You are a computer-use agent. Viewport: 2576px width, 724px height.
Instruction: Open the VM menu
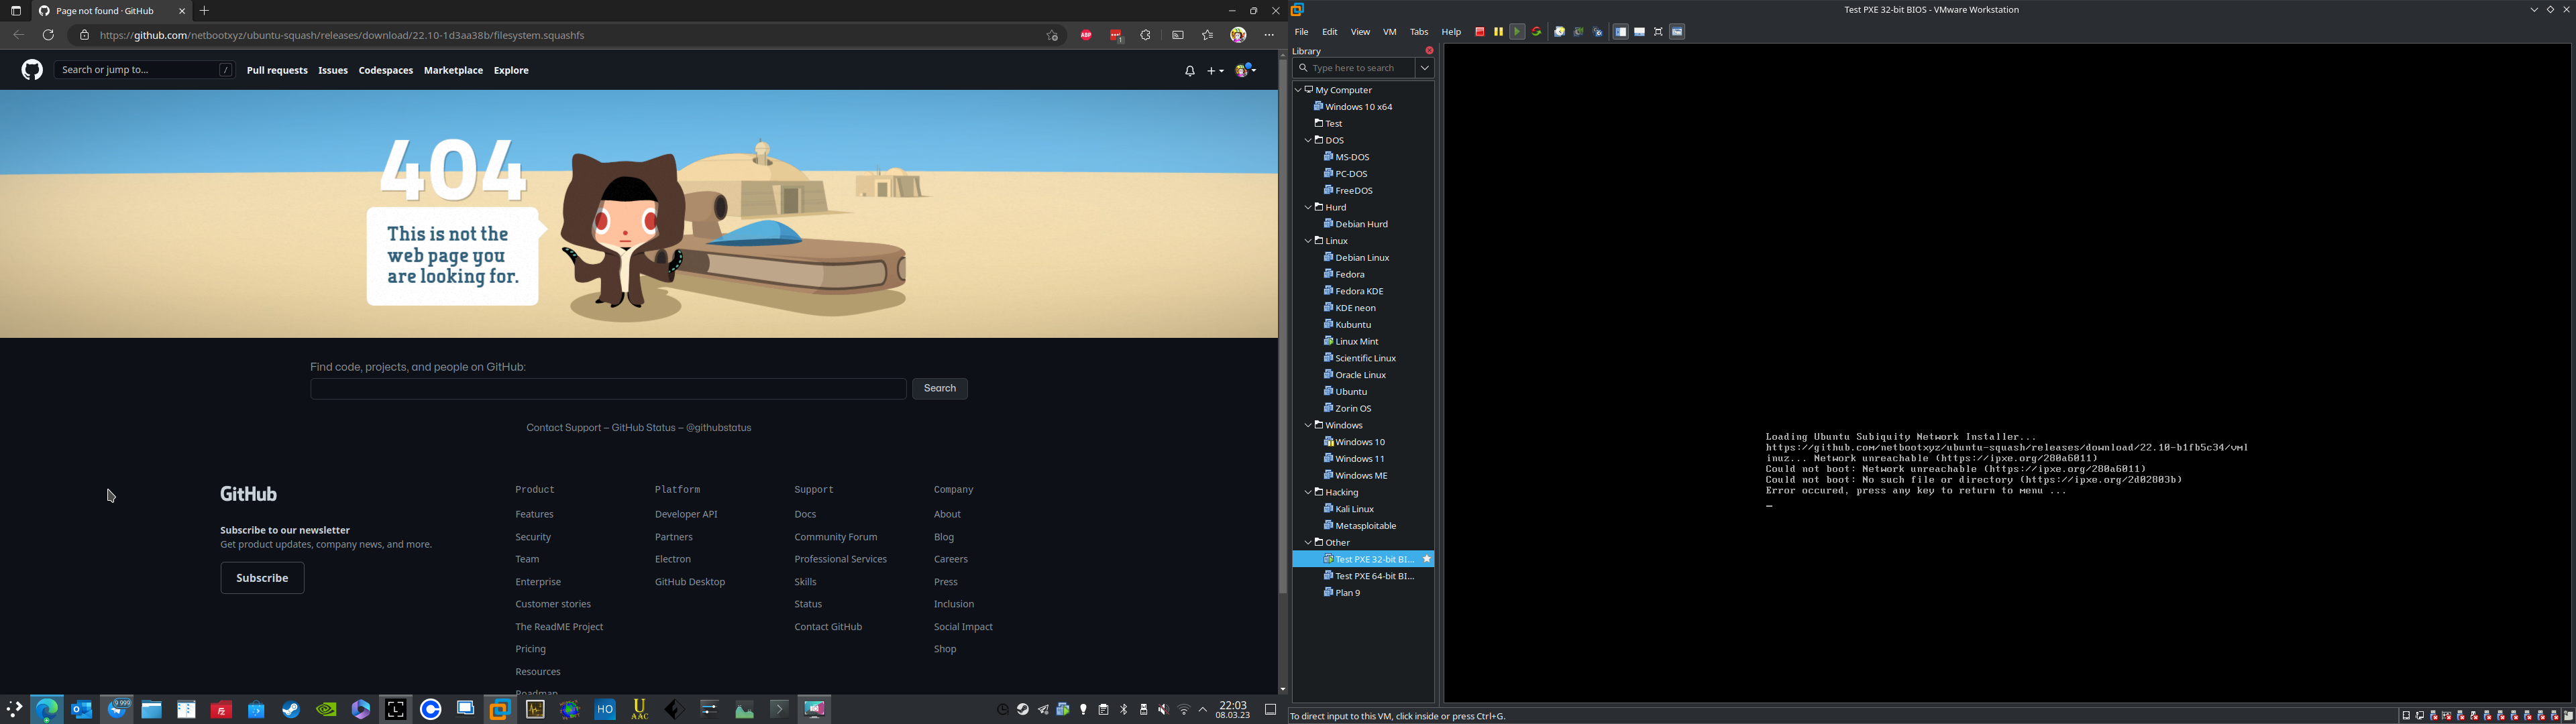1389,32
